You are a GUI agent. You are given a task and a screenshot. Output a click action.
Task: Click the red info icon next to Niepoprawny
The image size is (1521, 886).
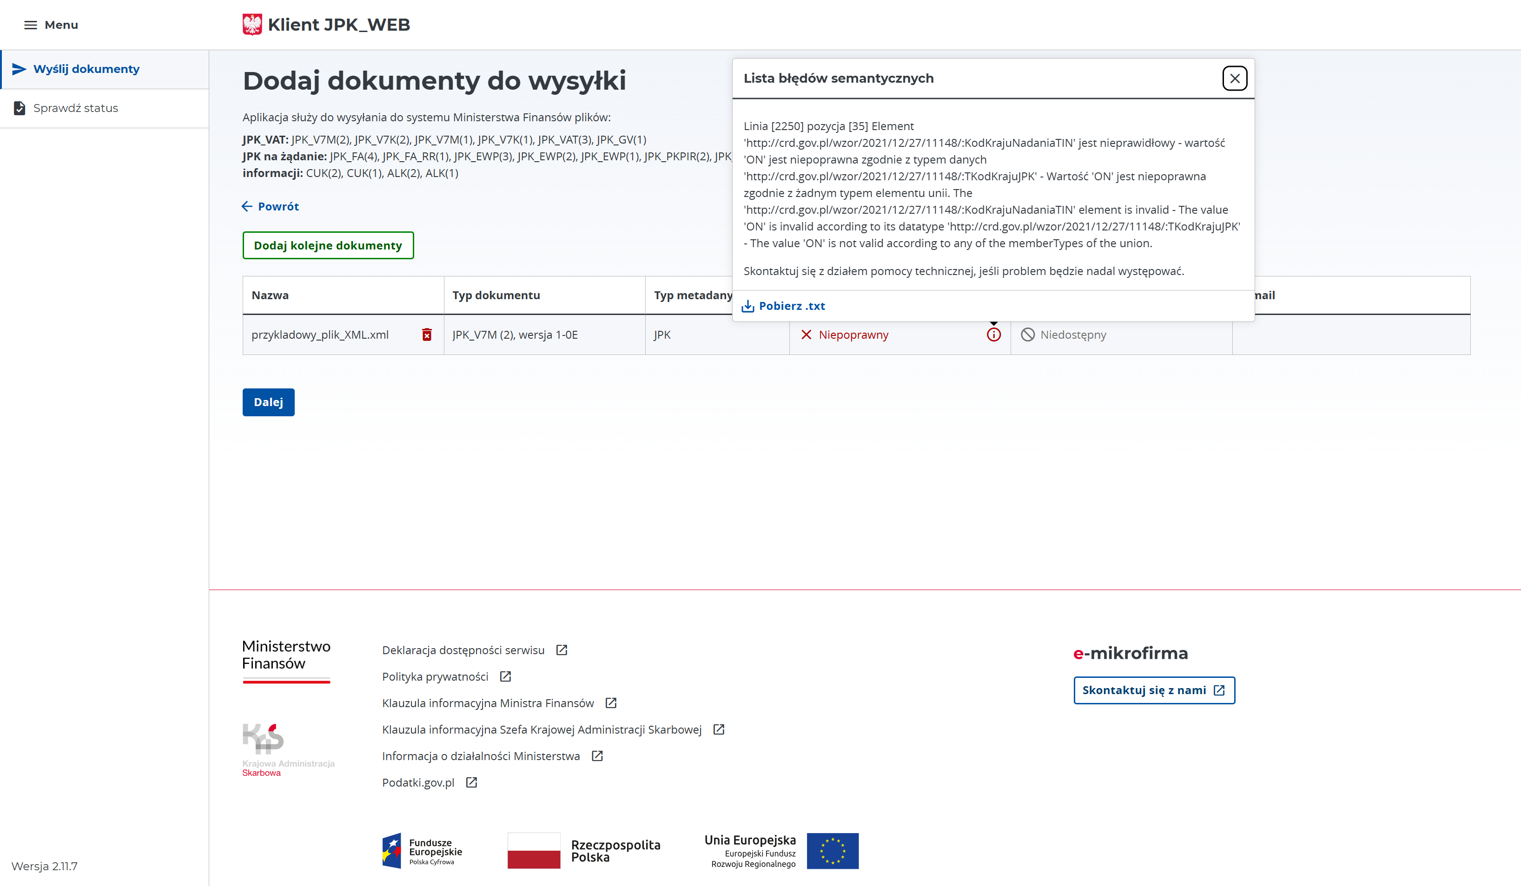993,335
